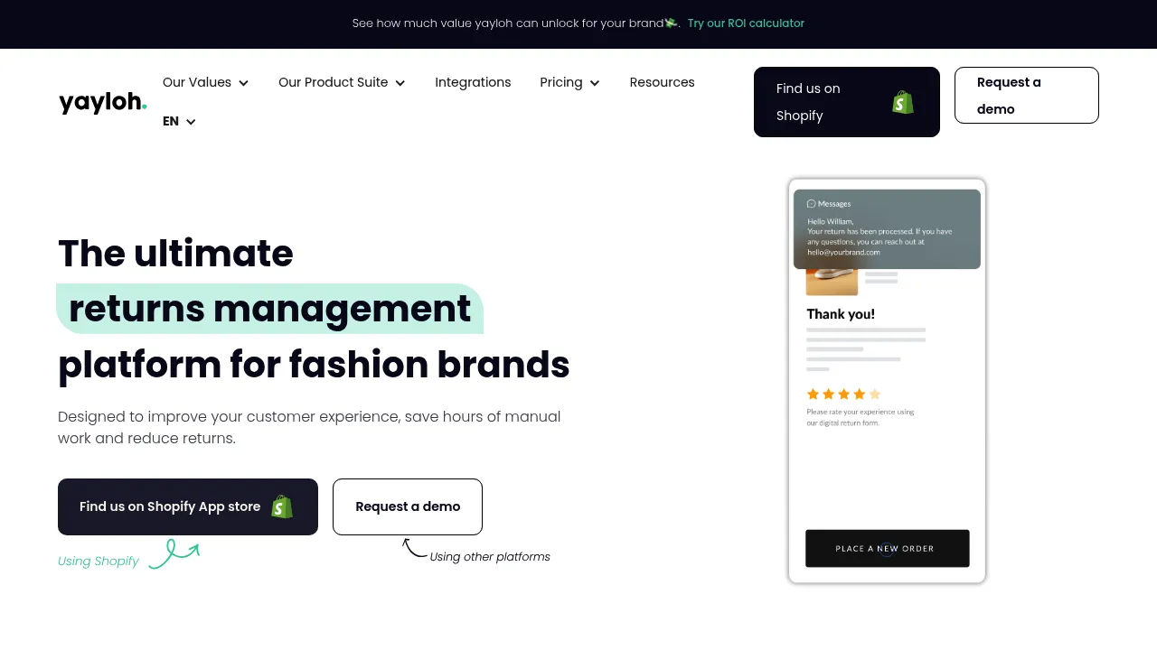Click the "Using other platforms" caption
This screenshot has width=1157, height=650.
(490, 557)
